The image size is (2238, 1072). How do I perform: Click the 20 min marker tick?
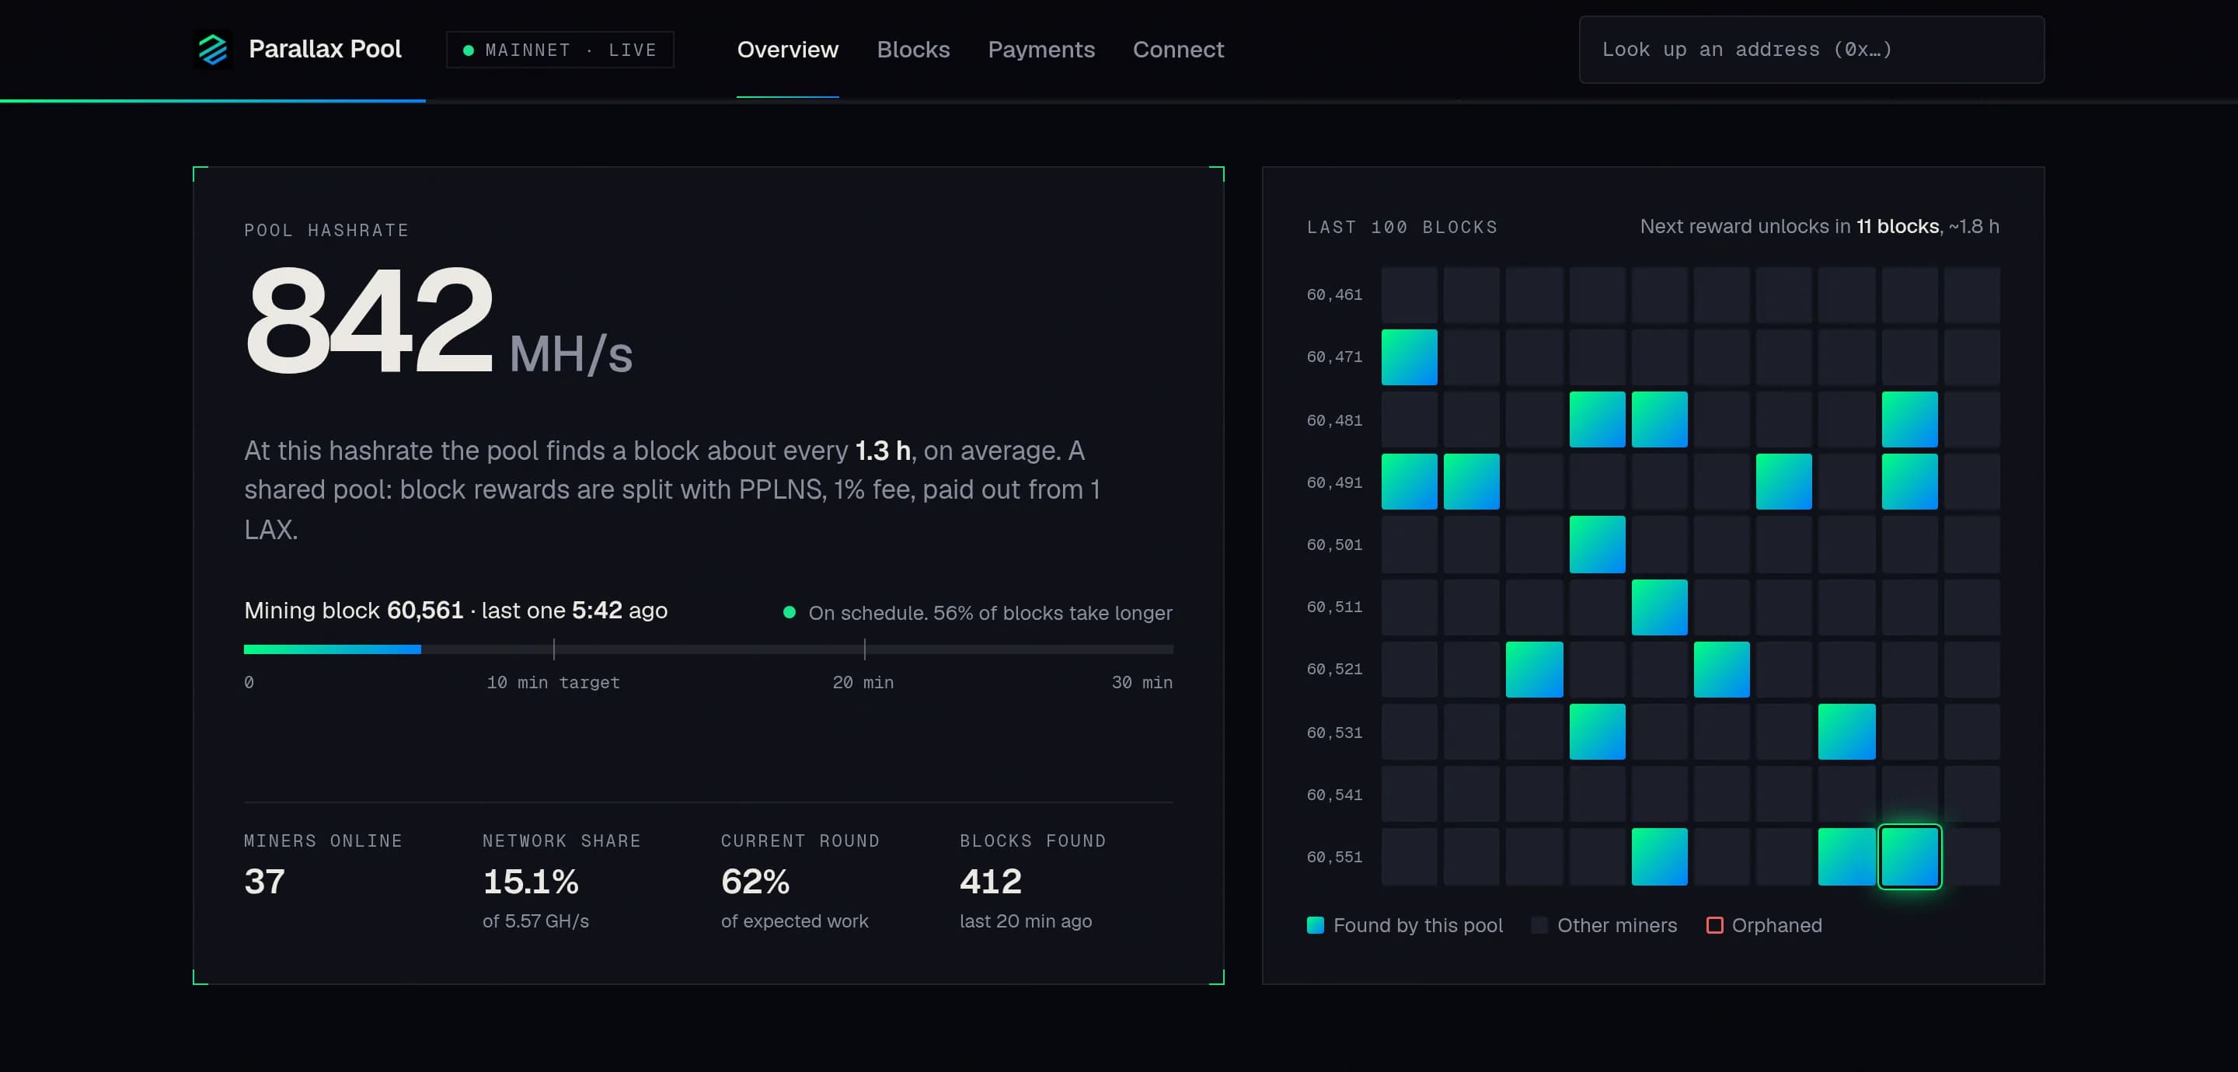[864, 649]
